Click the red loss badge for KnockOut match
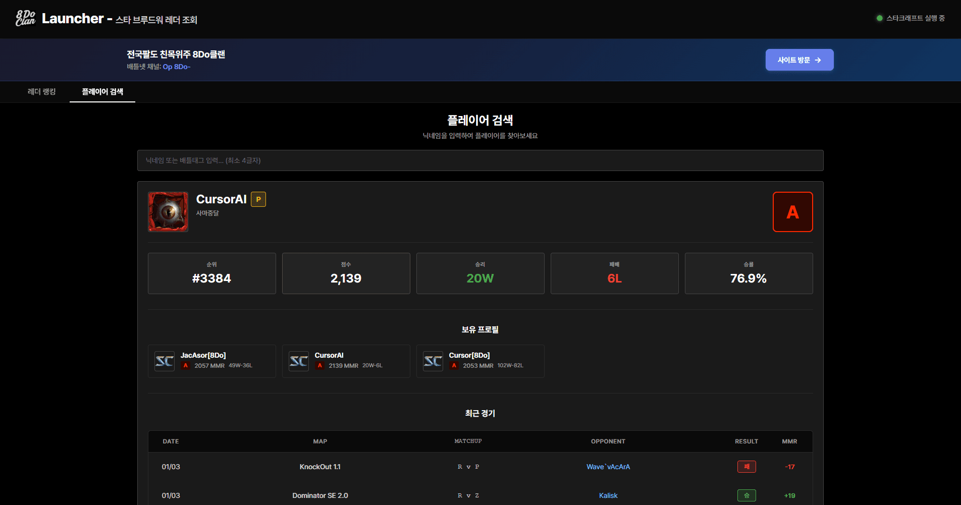Viewport: 961px width, 505px height. (746, 467)
